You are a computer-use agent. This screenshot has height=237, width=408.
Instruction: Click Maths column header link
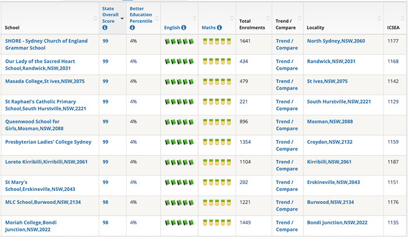click(209, 27)
